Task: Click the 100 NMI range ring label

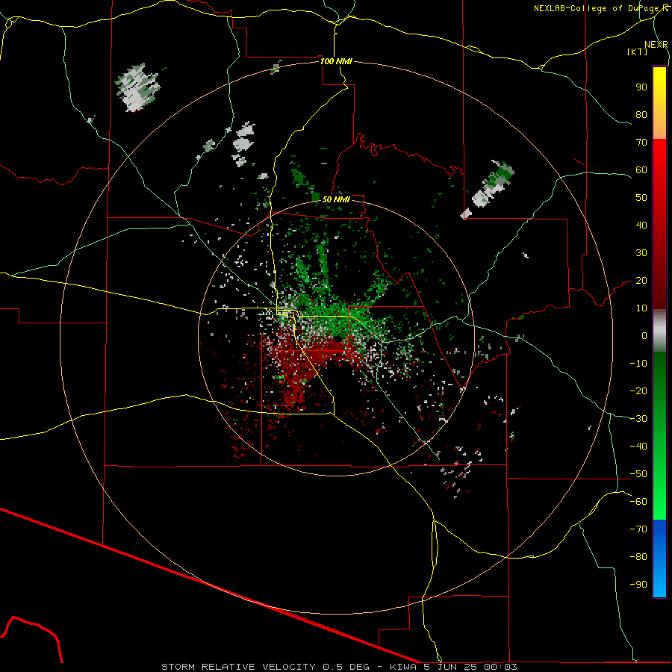Action: coord(336,61)
